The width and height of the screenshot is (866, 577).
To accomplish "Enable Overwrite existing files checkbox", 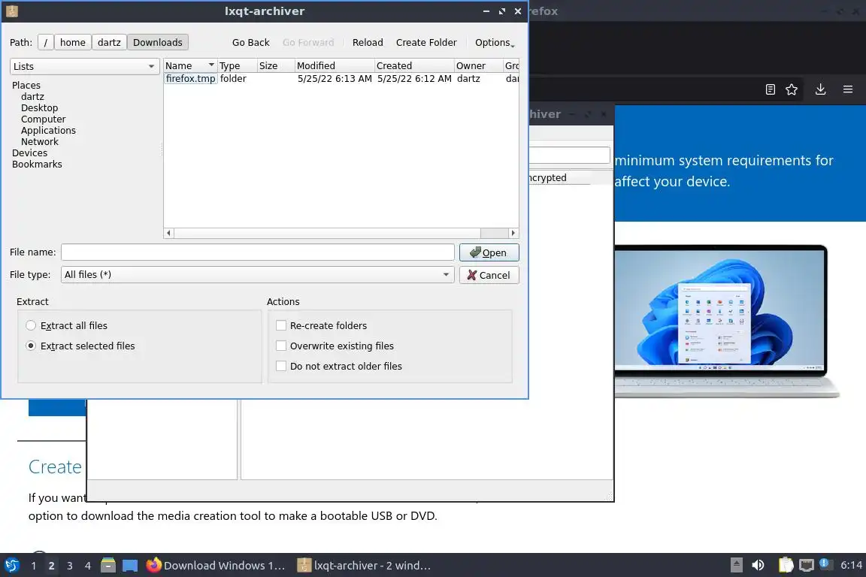I will (x=281, y=346).
